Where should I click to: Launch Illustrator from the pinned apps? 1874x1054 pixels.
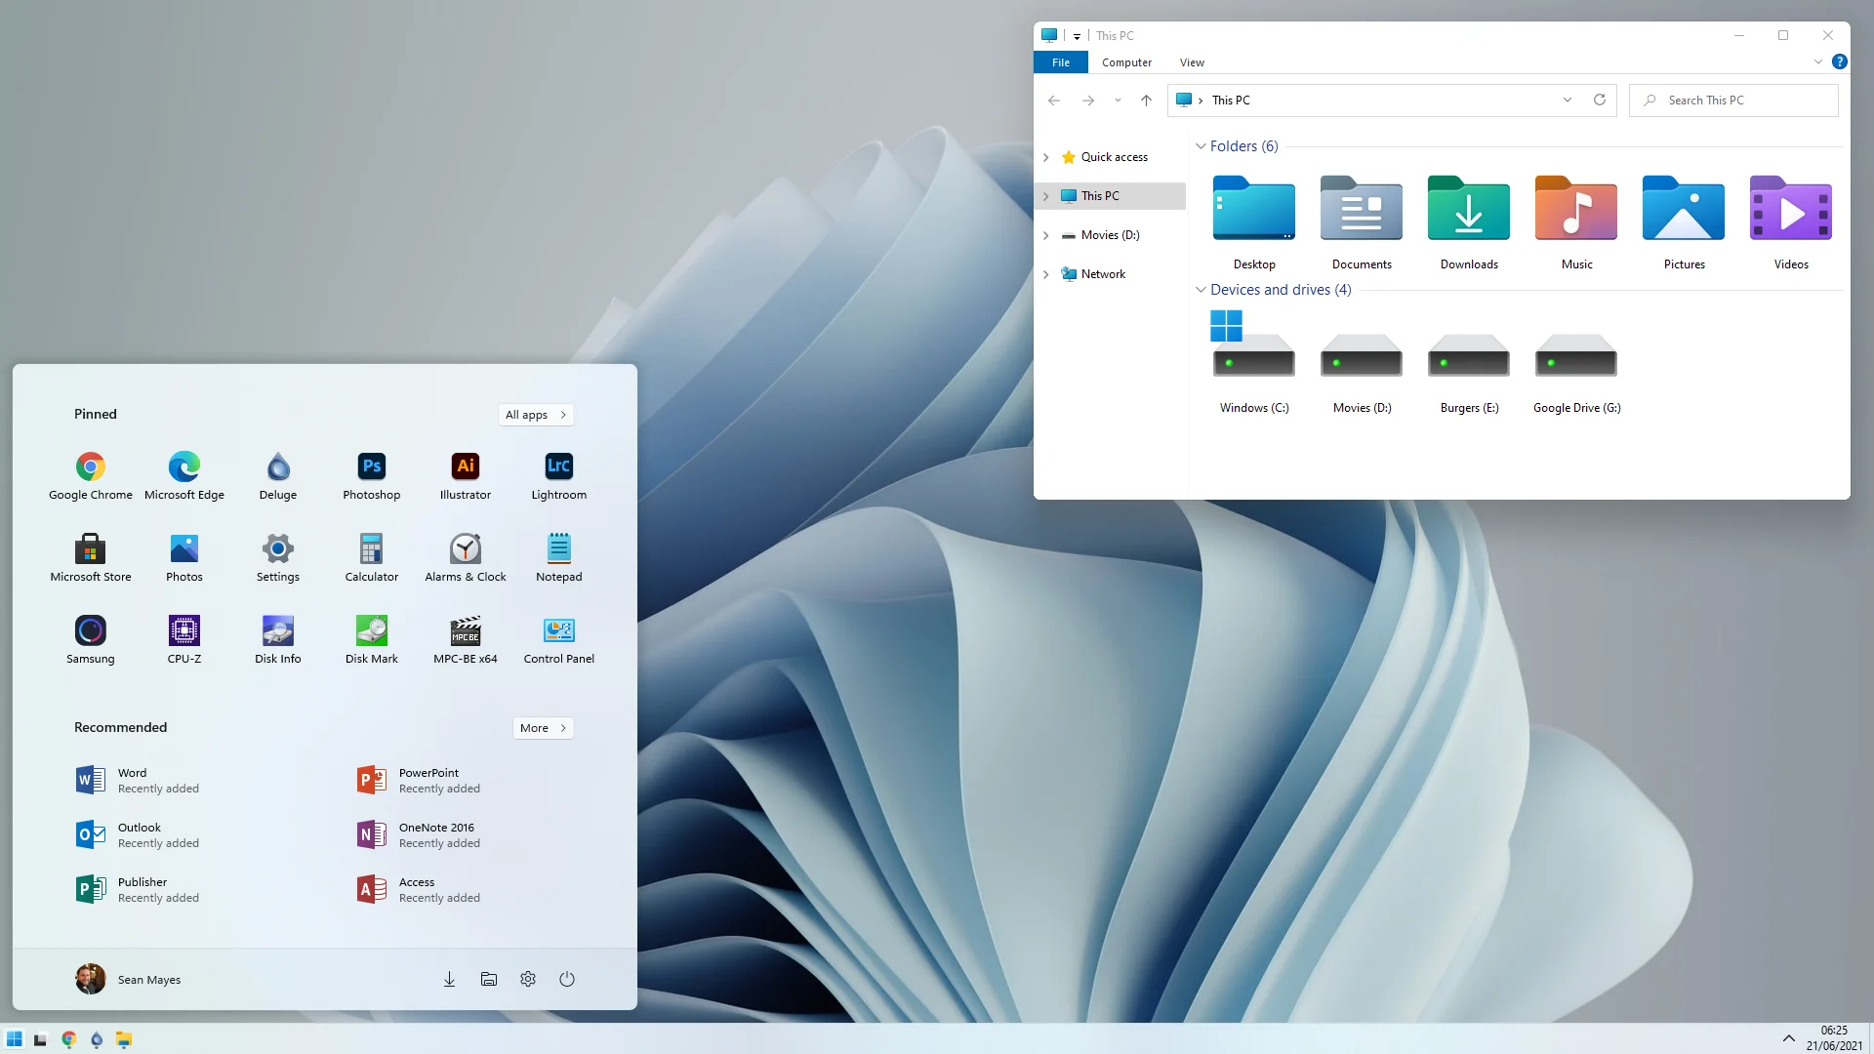click(466, 476)
